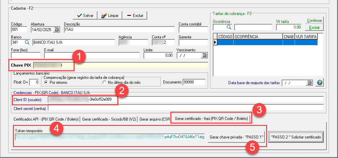The image size is (338, 158).
Task: Focus the Fone (fixo) field
Action: point(26,55)
